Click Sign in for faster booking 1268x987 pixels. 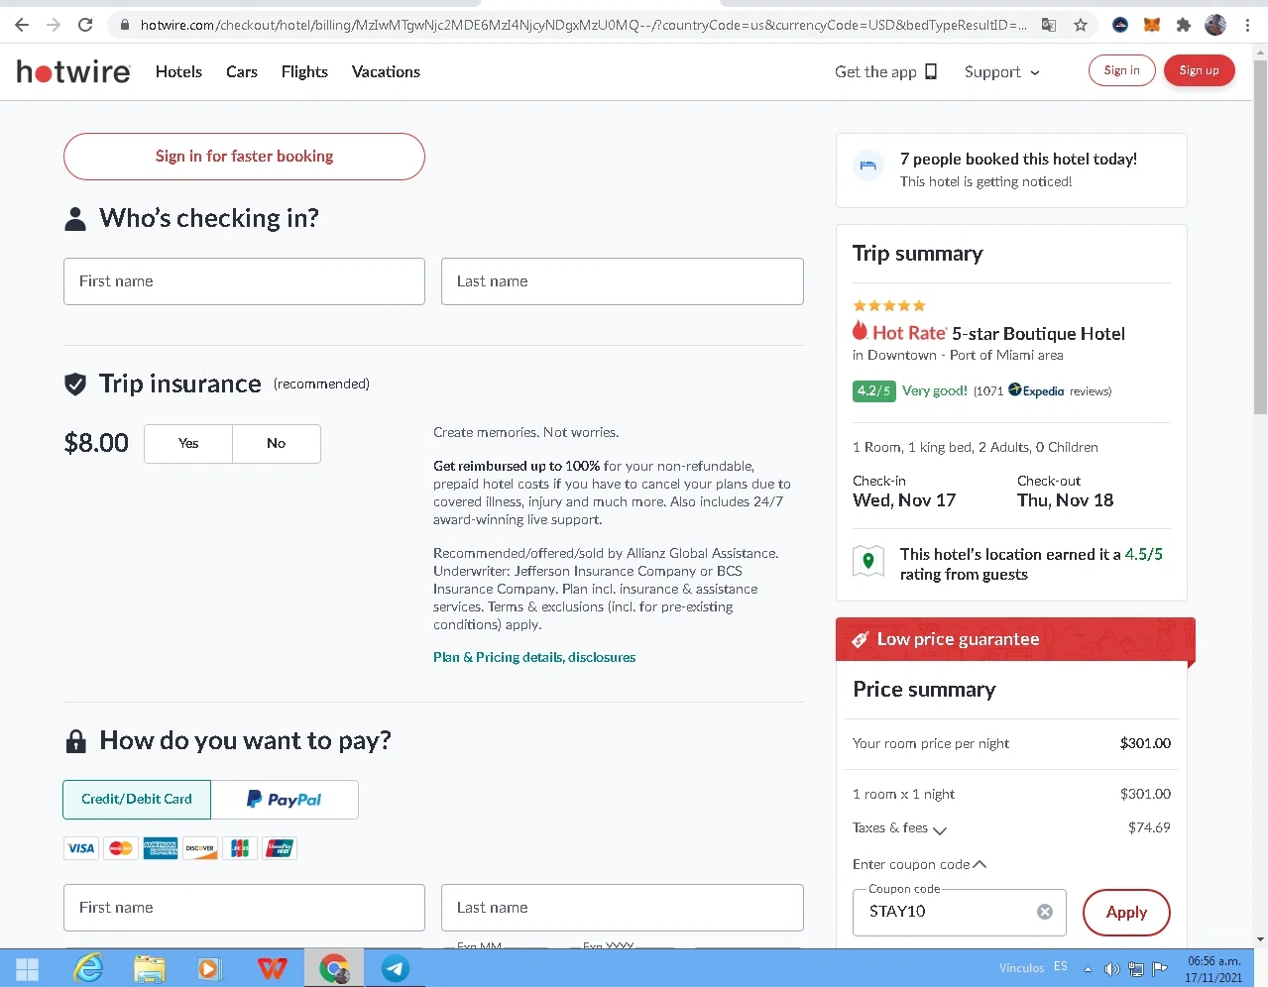pos(244,157)
